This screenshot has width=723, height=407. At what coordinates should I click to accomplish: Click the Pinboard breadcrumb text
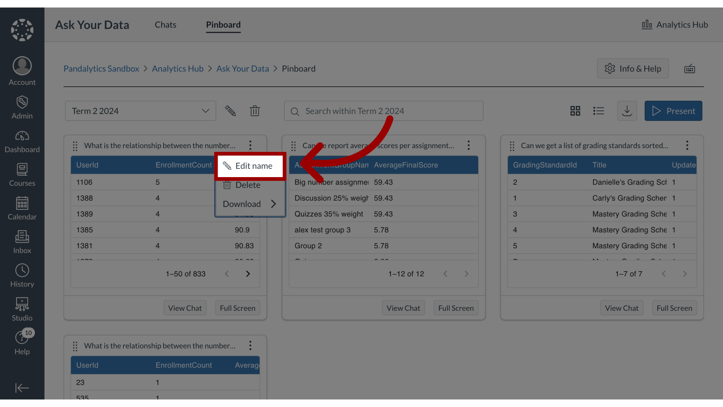tap(299, 69)
